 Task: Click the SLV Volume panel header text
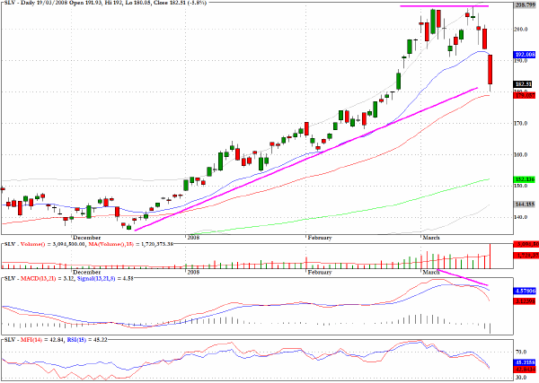click(x=87, y=244)
